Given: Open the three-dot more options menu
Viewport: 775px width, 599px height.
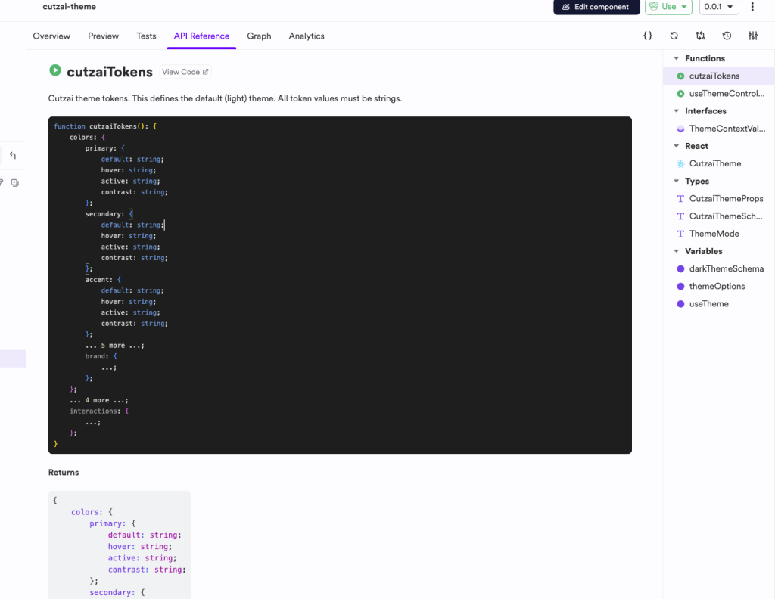Looking at the screenshot, I should pos(752,7).
